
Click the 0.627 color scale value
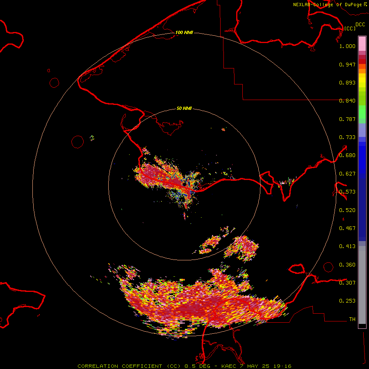pyautogui.click(x=347, y=174)
